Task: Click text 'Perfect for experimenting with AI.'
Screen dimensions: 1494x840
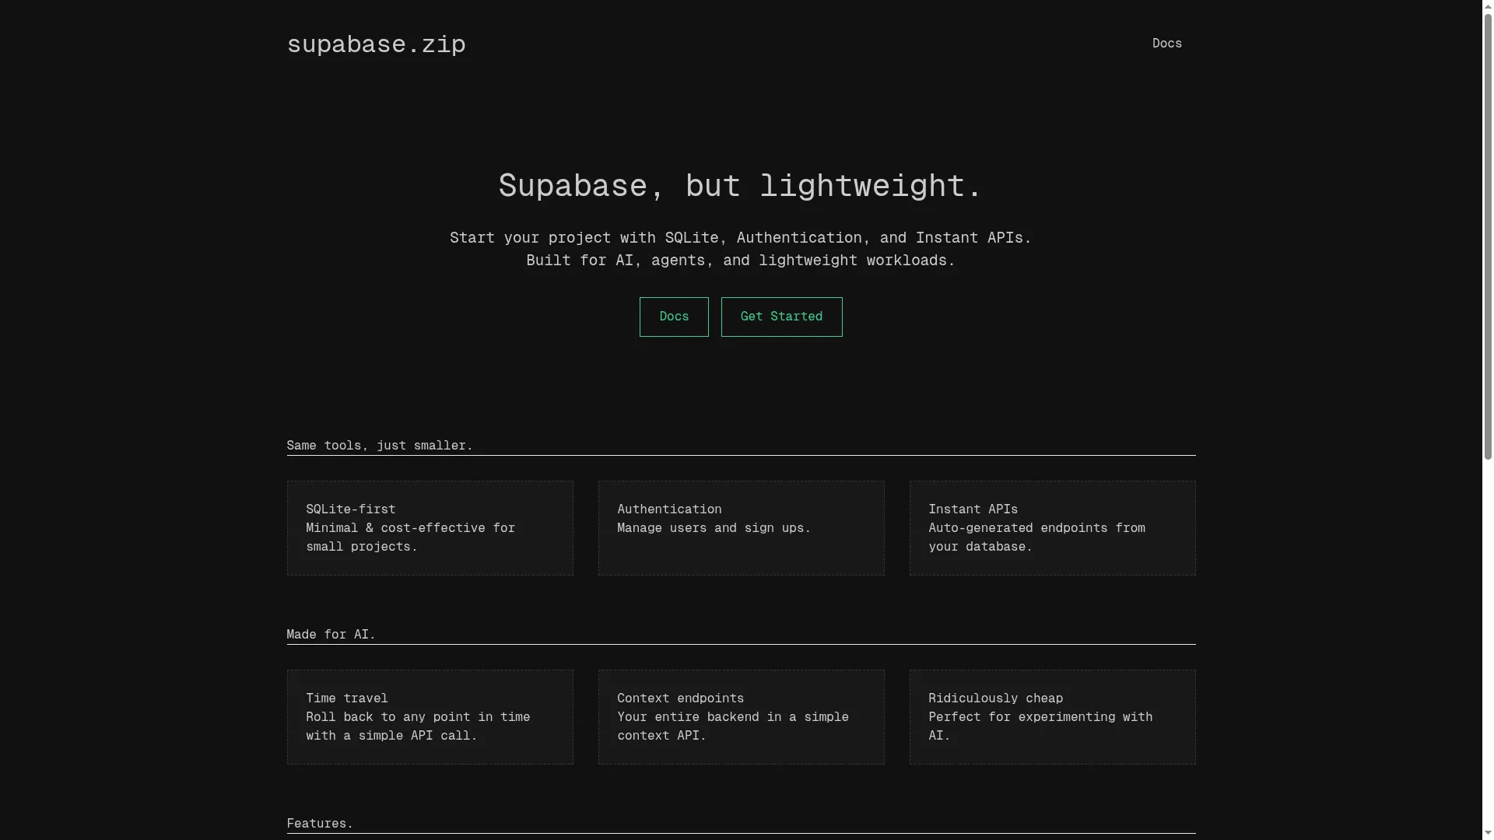Action: (1040, 726)
